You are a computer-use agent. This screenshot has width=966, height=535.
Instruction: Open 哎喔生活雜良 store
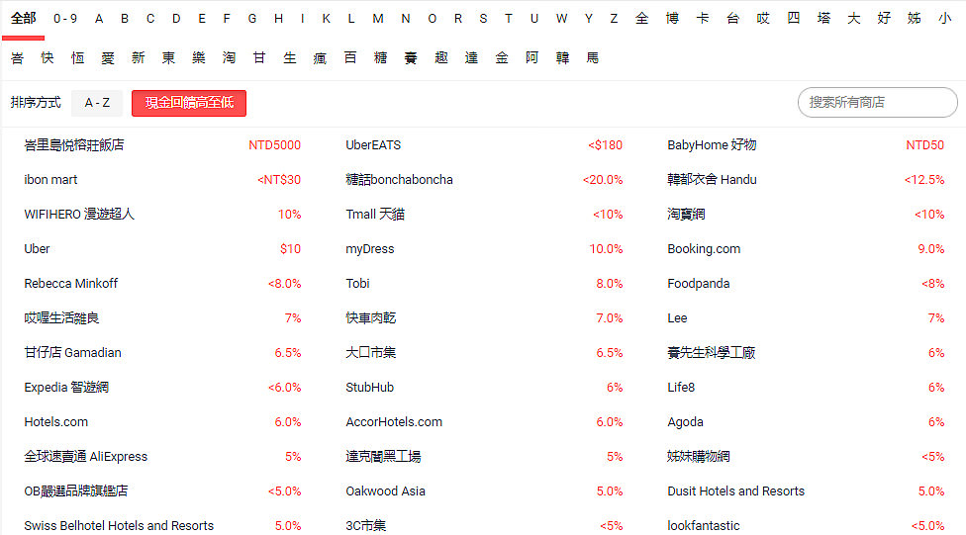tap(61, 318)
